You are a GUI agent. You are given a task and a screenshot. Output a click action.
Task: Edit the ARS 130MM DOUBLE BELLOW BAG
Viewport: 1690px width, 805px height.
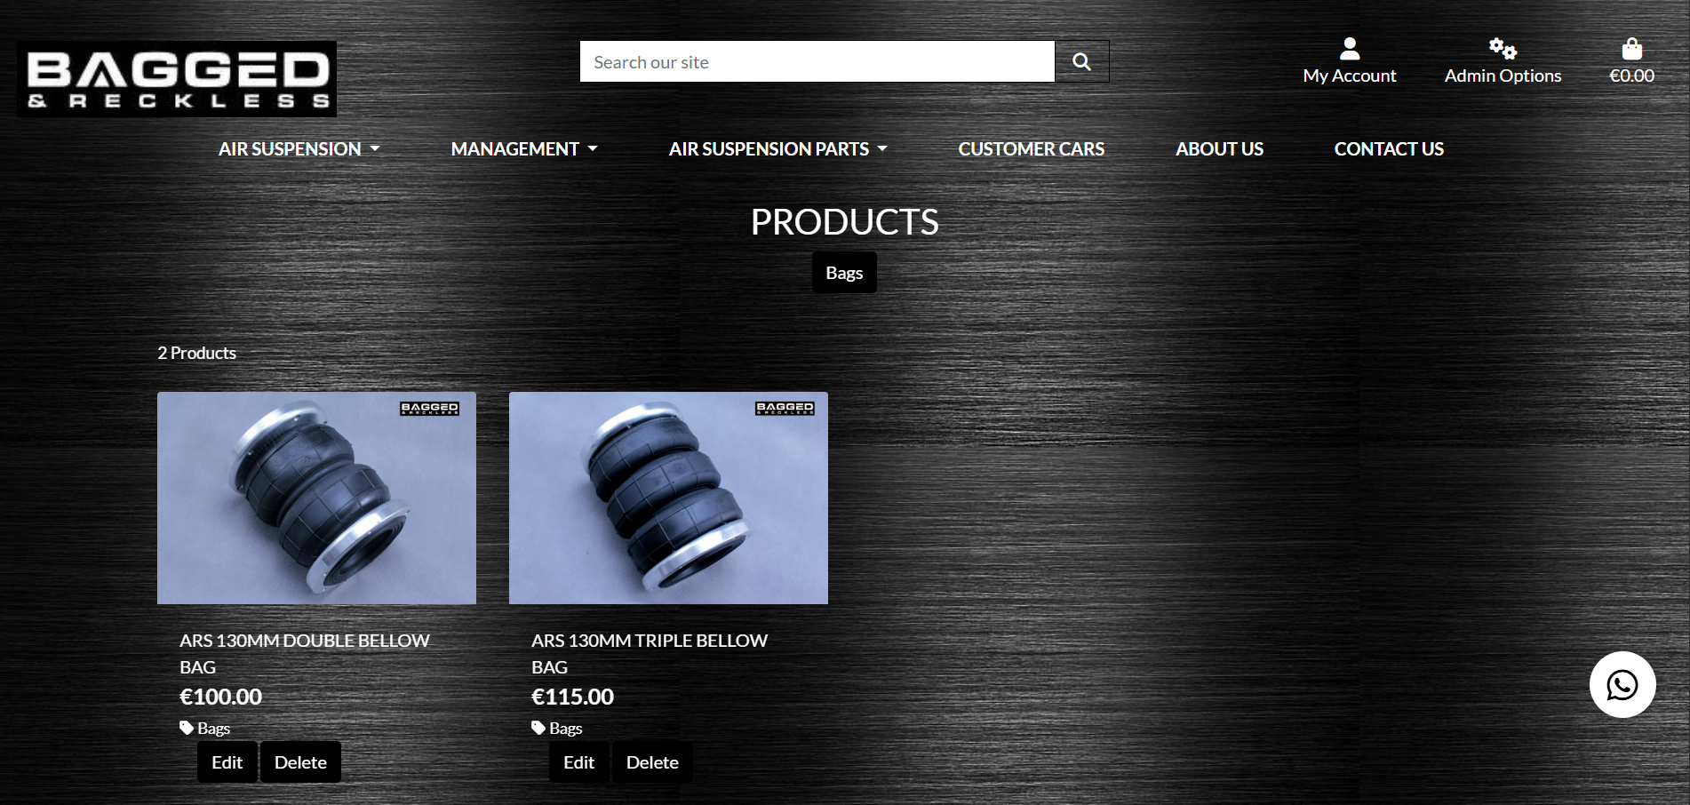coord(227,761)
